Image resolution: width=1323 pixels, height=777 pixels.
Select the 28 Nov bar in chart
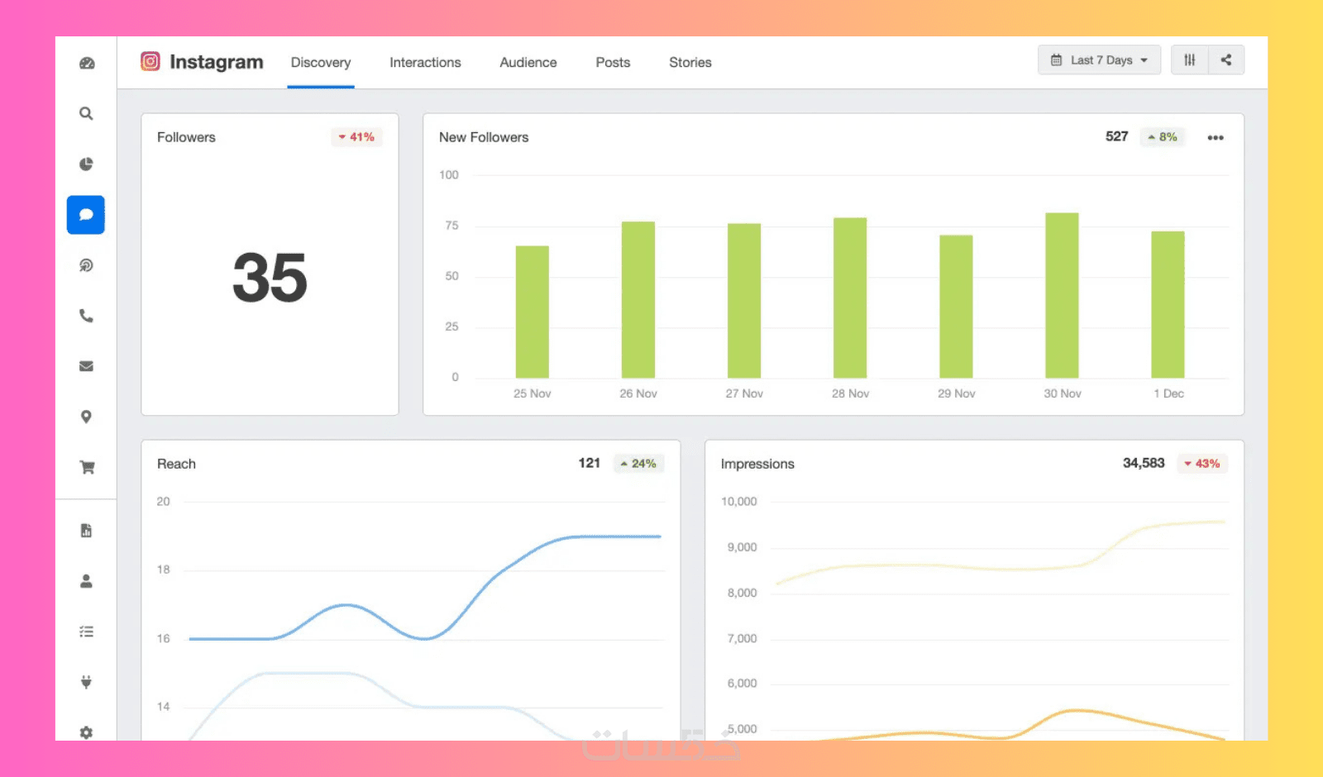pyautogui.click(x=850, y=298)
